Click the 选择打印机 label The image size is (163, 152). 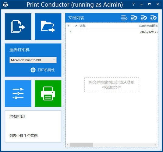pos(19,50)
